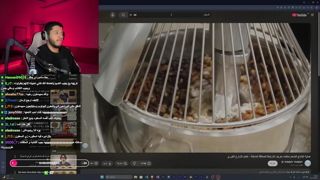The height and width of the screenshot is (180, 320).
Task: Click chat username Hassan09078
Action: coord(16,77)
